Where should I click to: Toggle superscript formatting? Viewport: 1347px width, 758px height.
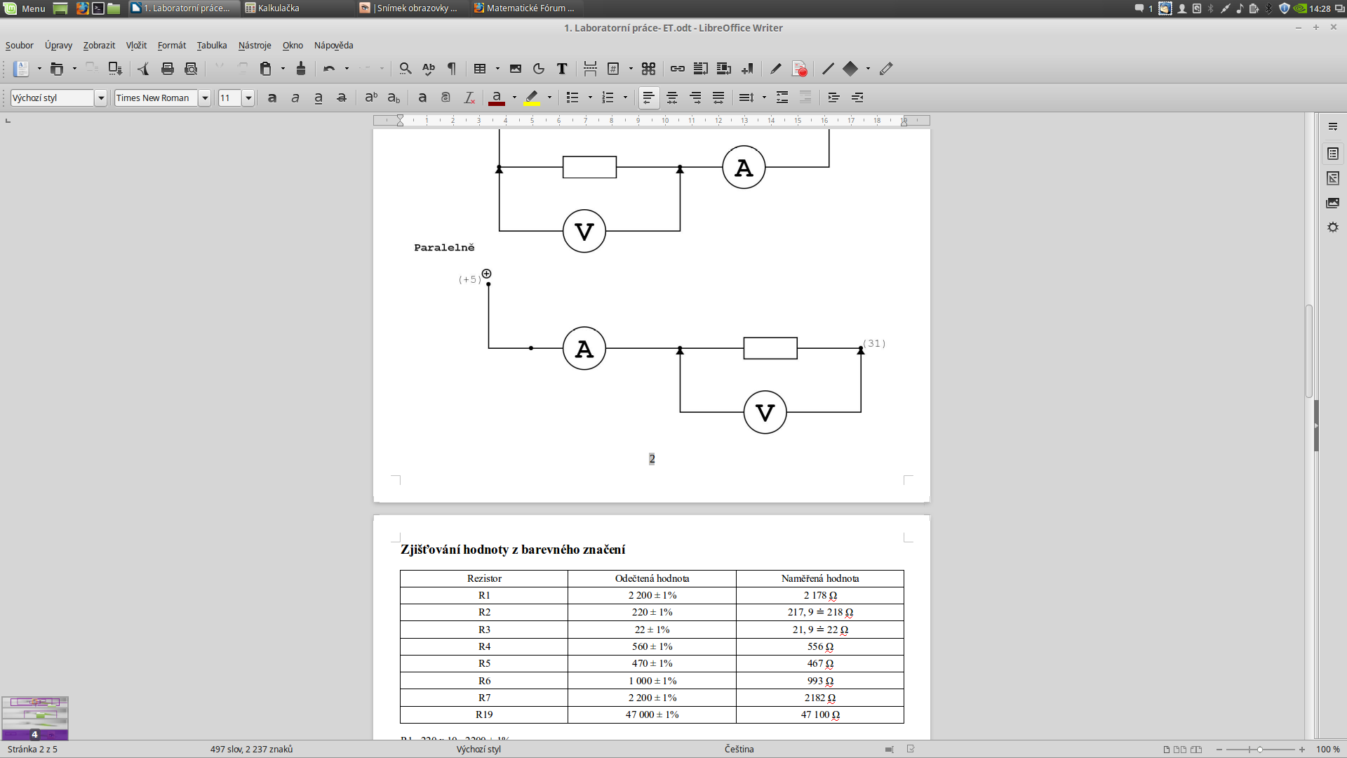click(371, 98)
